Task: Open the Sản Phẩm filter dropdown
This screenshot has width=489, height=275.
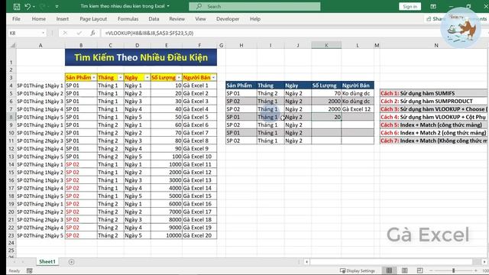Action: tap(94, 78)
